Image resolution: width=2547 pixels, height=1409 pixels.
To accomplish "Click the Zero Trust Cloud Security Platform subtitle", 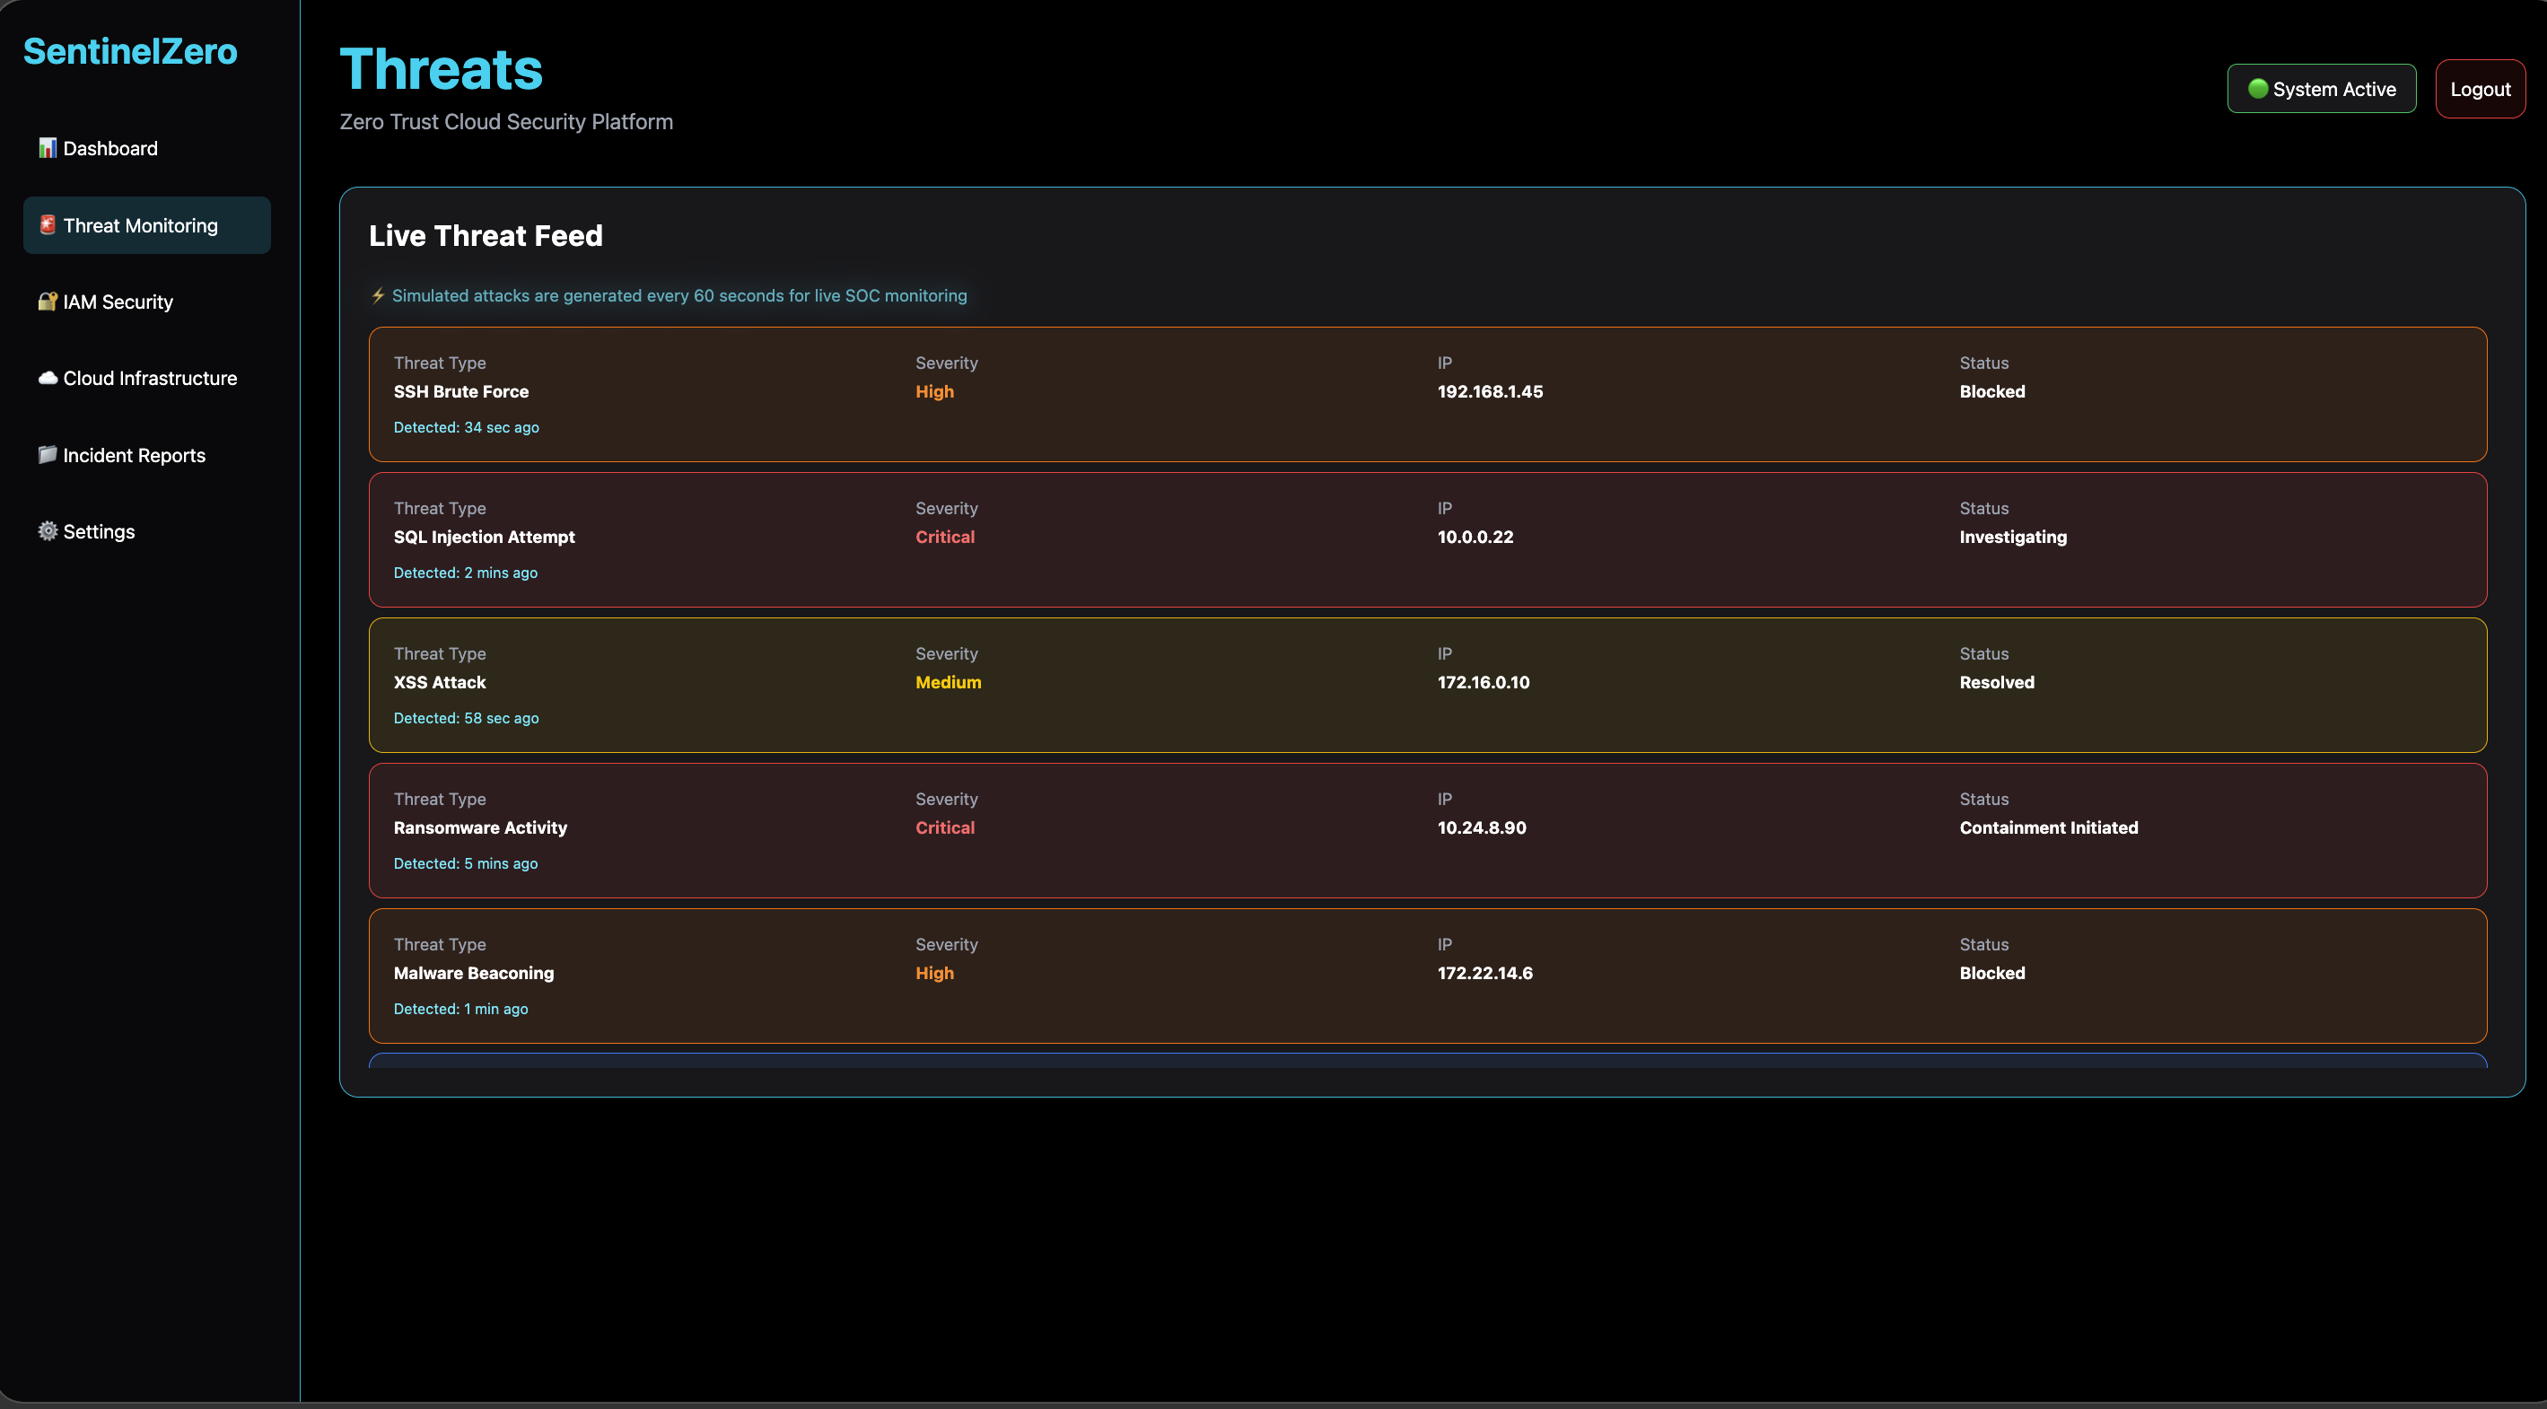I will (x=506, y=122).
